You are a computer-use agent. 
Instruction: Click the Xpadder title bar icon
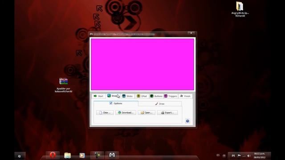click(91, 34)
